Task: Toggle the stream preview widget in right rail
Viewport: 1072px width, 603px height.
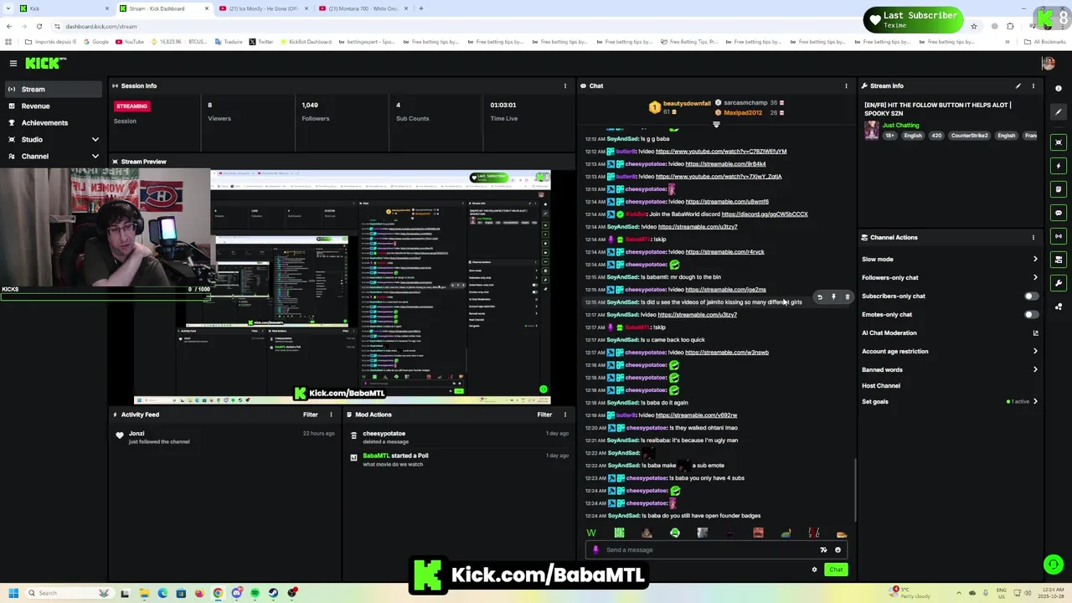Action: pos(1059,142)
